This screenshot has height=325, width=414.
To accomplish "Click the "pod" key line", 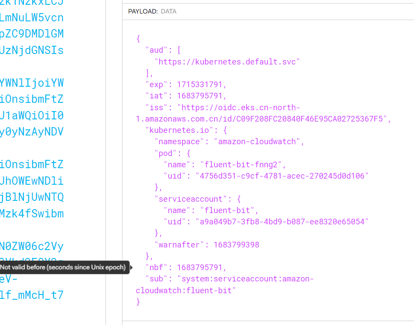I will pos(172,153).
